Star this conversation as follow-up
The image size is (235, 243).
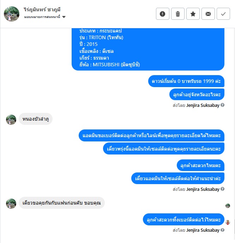[193, 14]
